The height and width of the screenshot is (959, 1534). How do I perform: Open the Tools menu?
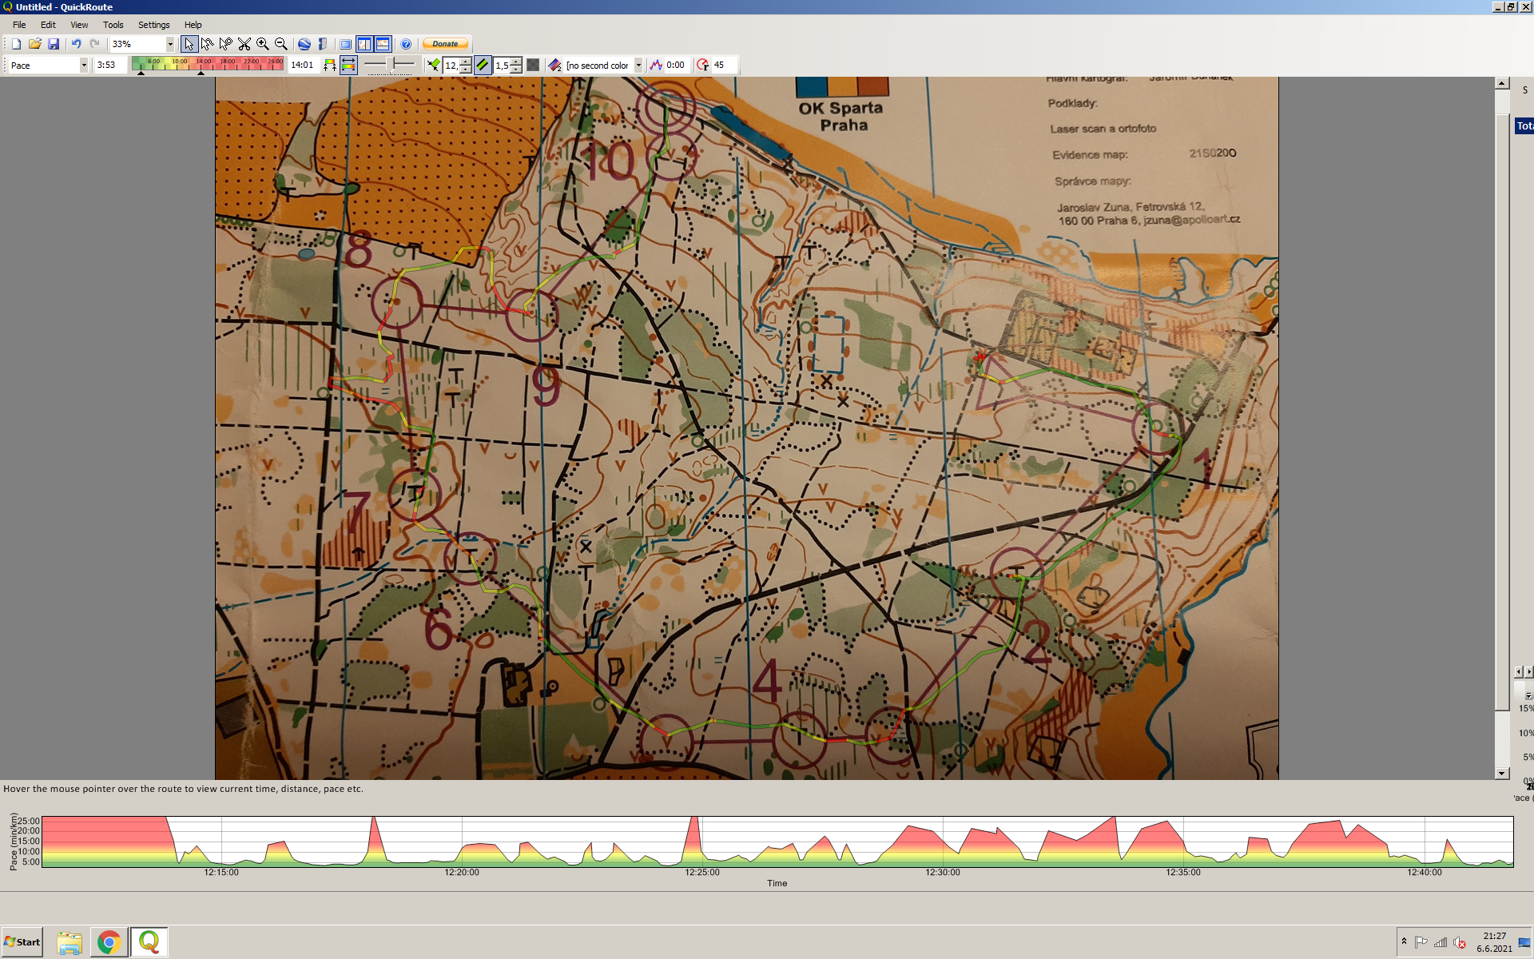pyautogui.click(x=113, y=25)
